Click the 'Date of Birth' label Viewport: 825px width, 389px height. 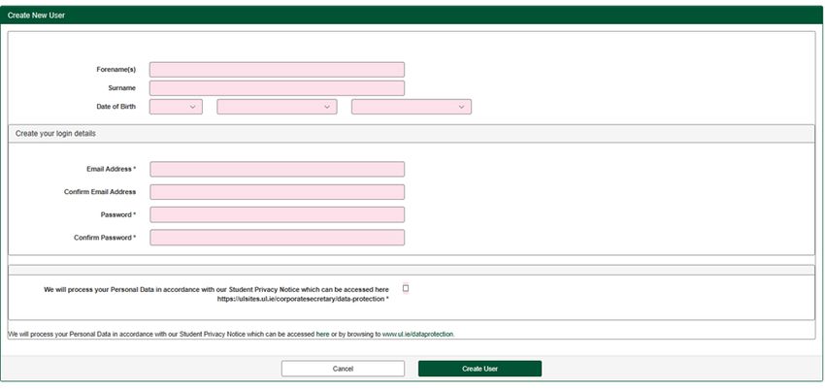click(x=115, y=106)
